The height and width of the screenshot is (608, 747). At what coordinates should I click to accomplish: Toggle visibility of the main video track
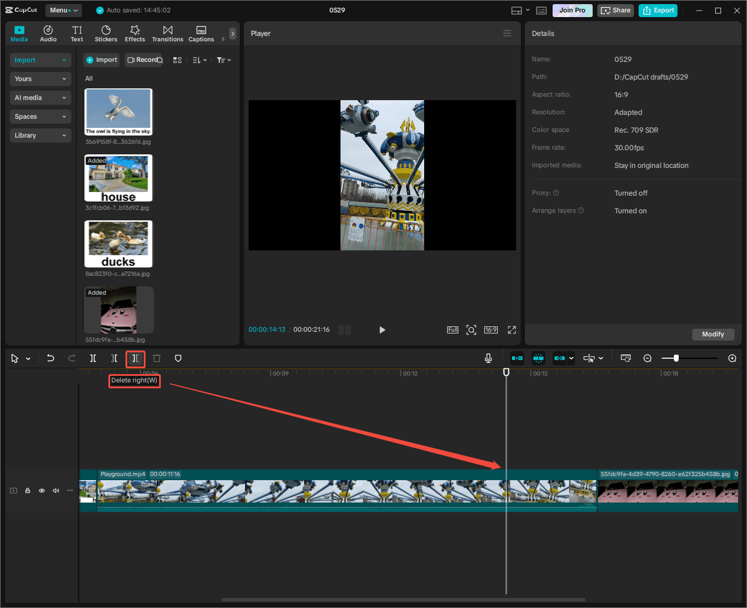tap(41, 490)
